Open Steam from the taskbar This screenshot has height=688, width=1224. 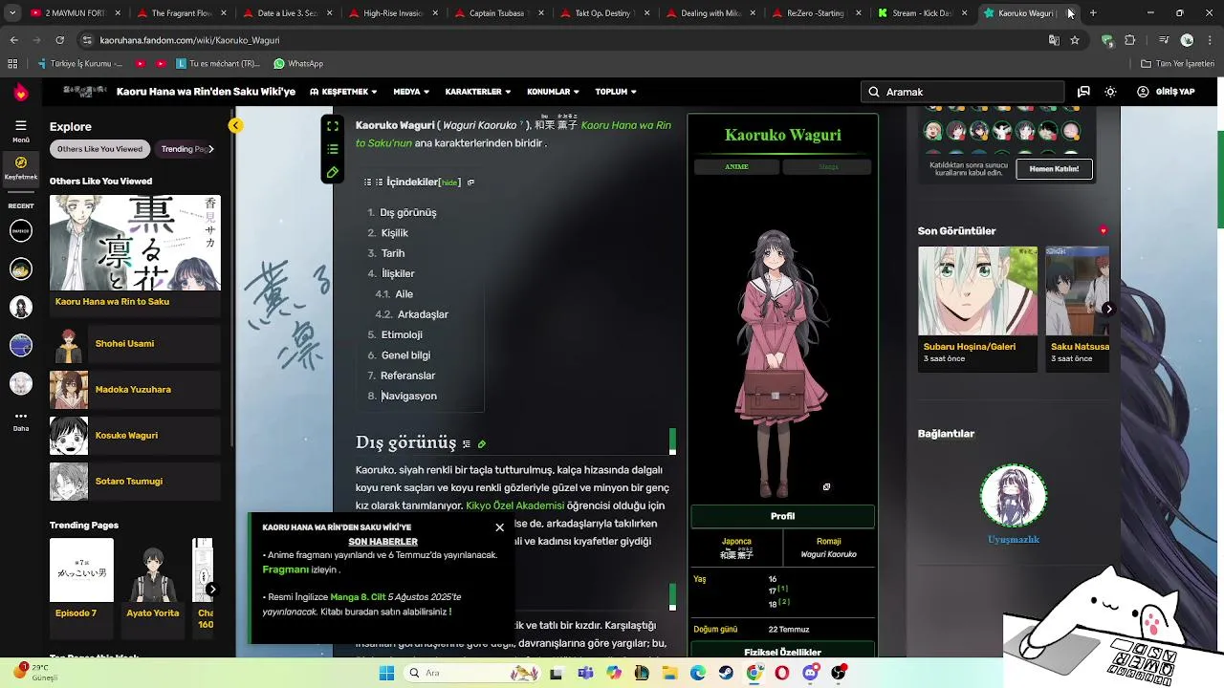[x=726, y=673]
